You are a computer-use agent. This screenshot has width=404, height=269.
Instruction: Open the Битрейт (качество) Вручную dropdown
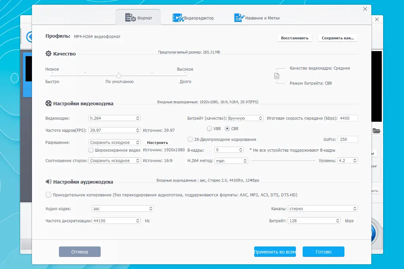pos(245,118)
